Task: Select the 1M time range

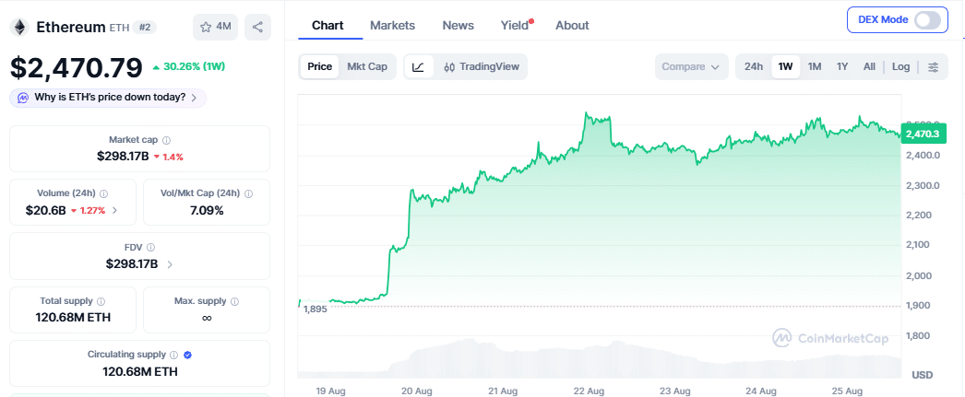Action: (815, 66)
